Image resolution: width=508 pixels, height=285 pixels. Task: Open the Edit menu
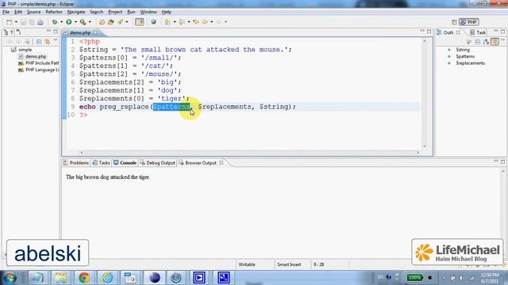coord(18,12)
